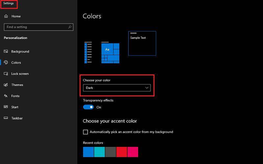Click the Start tiles icon
Image resolution: width=263 pixels, height=164 pixels.
[6, 107]
